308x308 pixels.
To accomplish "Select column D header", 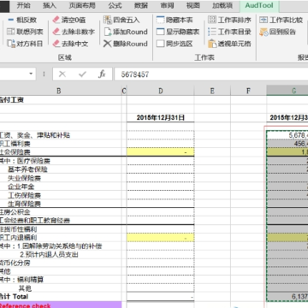I will pos(161,91).
